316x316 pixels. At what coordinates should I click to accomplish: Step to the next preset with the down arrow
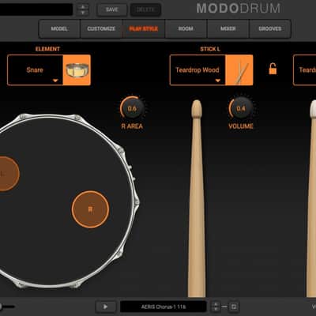(83, 13)
